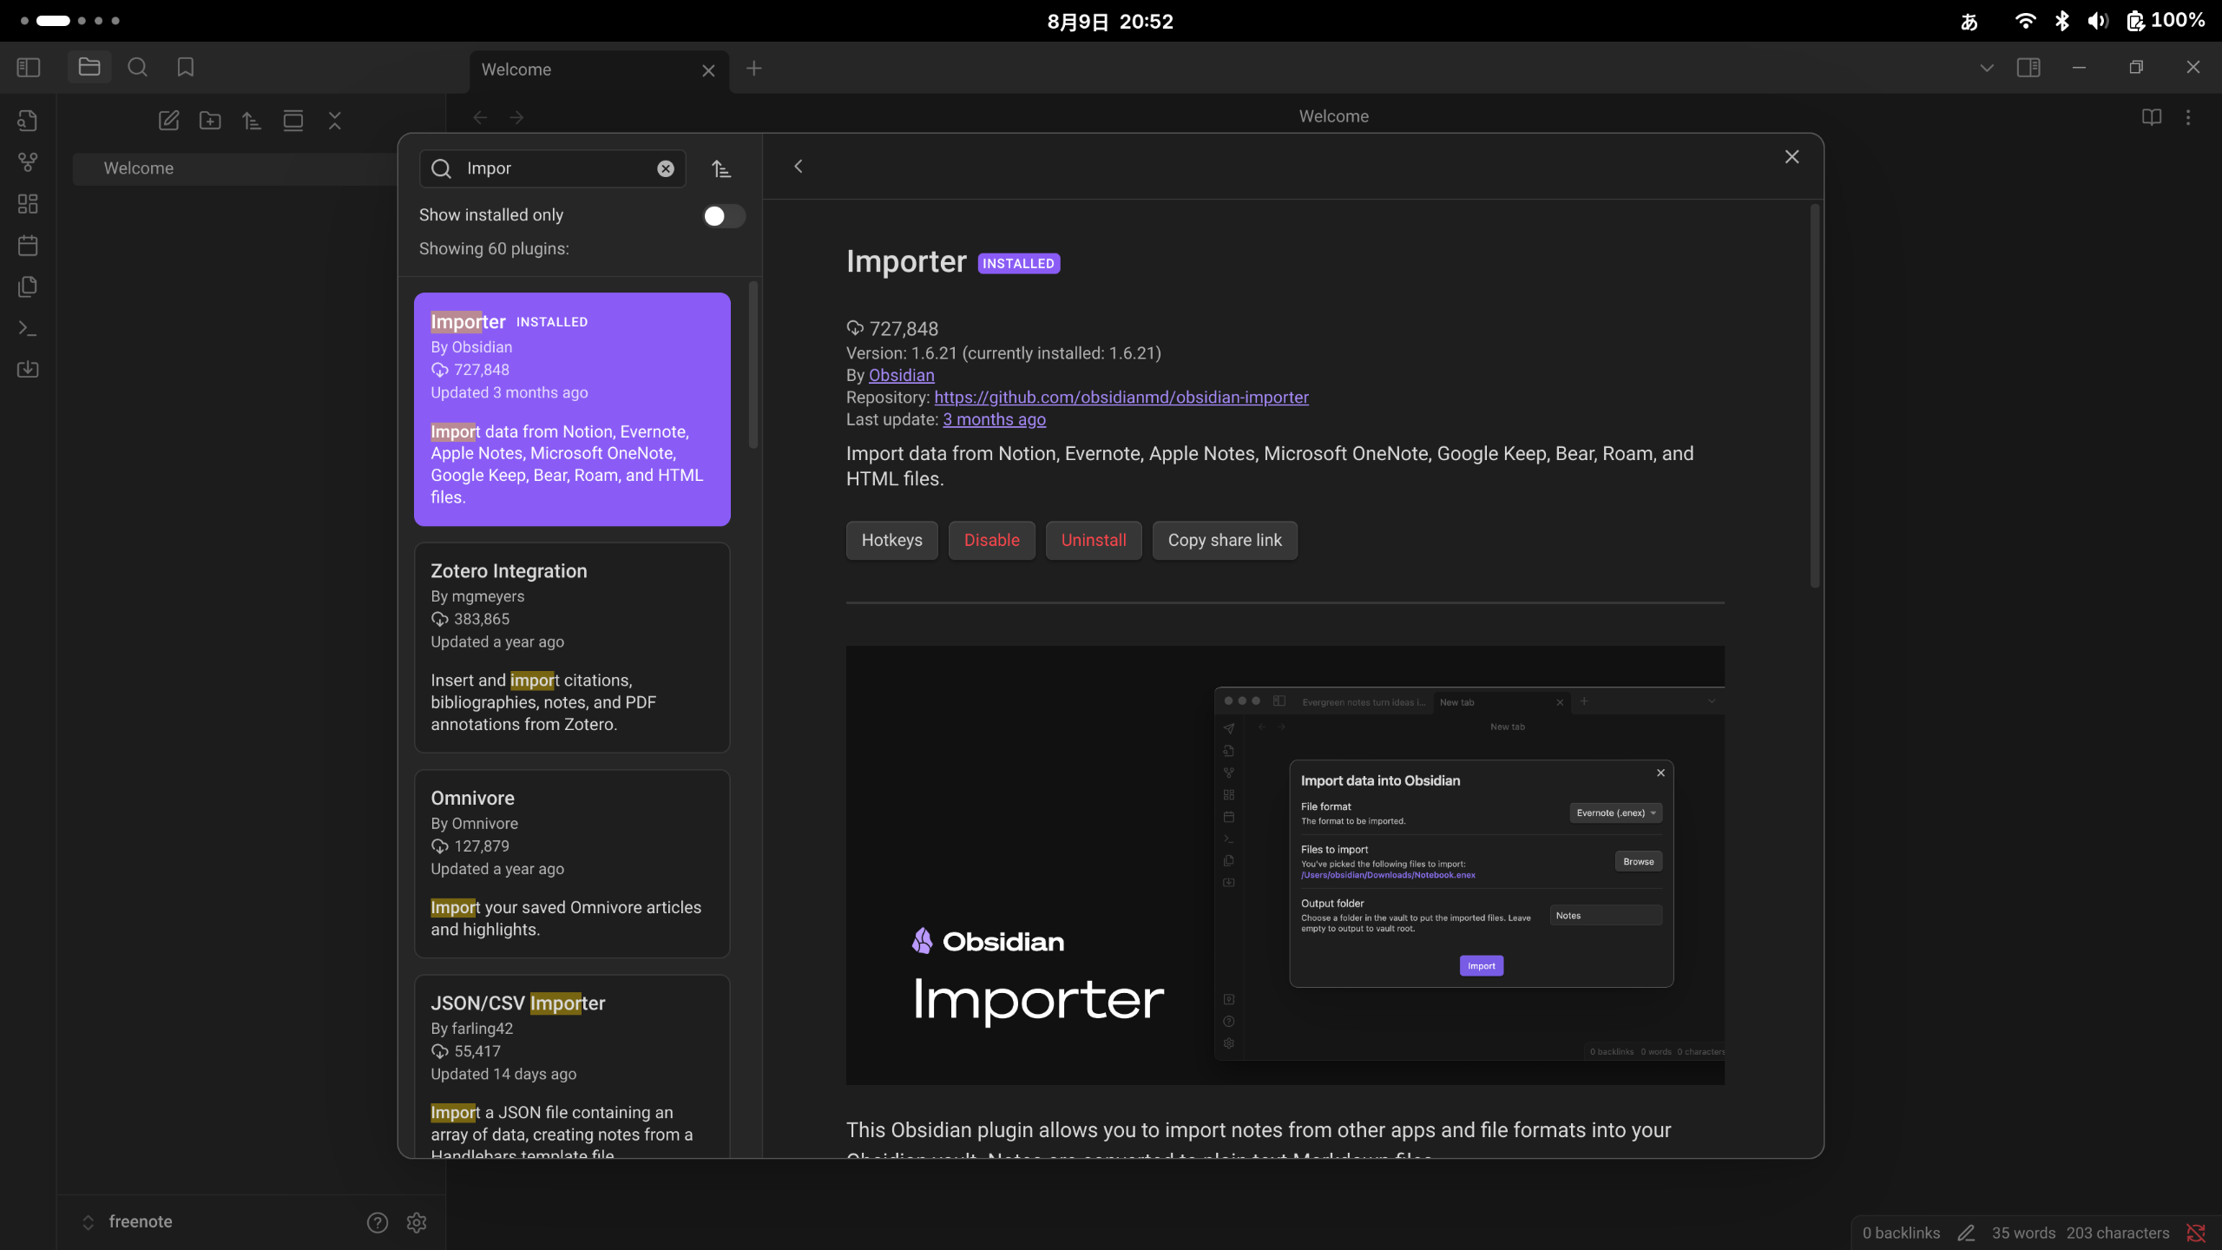The image size is (2222, 1250).
Task: Open tab list dropdown chevron
Action: [1987, 68]
